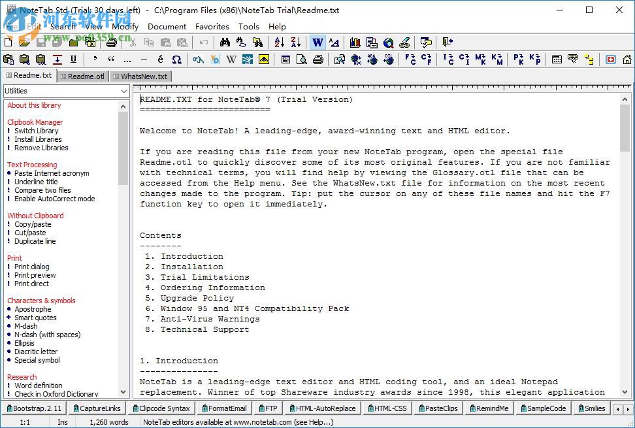The image size is (635, 428).
Task: Insert diacritic letter é icon
Action: (160, 59)
